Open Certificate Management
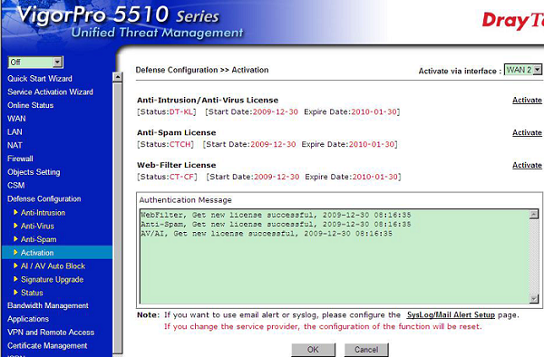544x357 pixels. 47,346
